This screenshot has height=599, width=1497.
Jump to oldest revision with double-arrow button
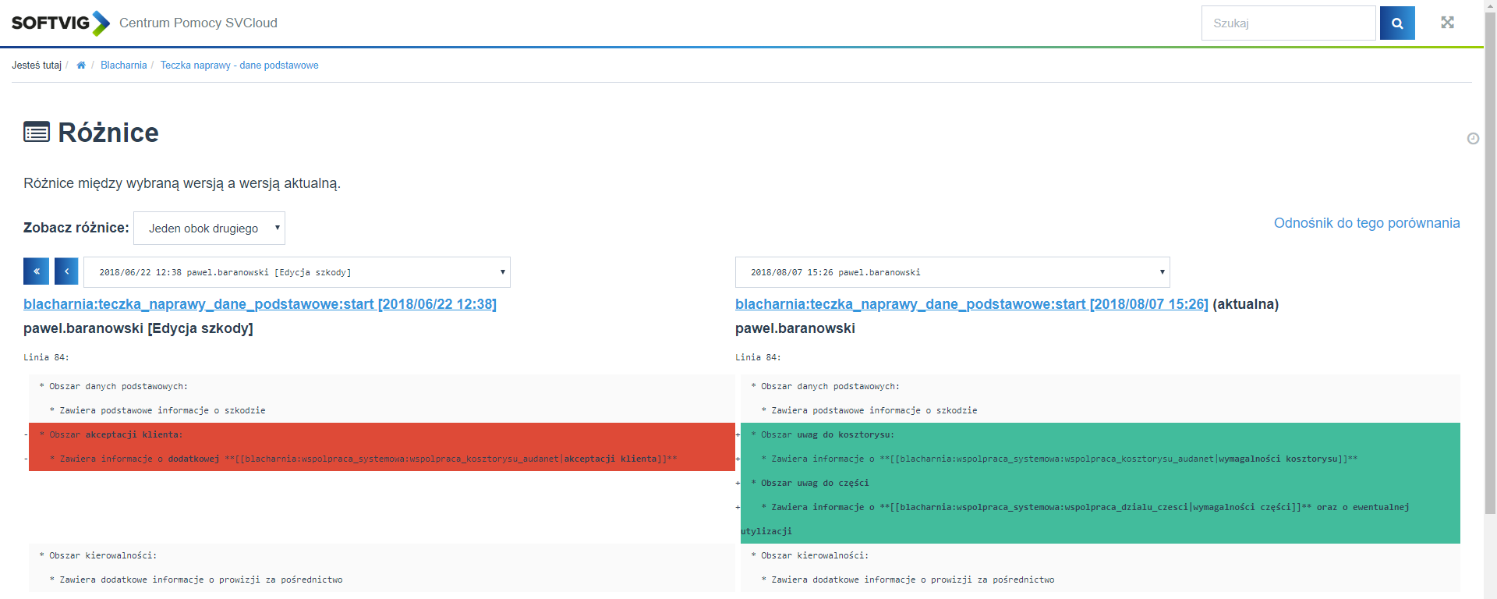coord(36,271)
